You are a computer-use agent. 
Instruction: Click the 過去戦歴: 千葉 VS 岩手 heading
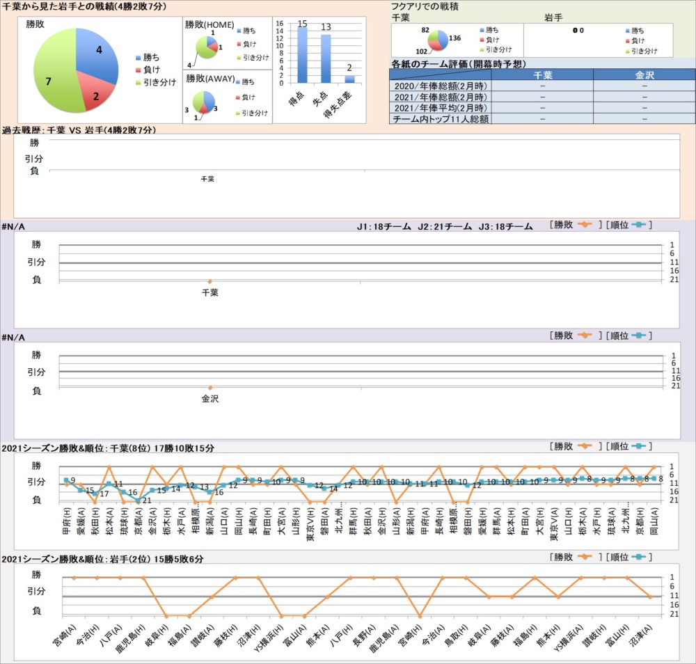click(x=79, y=130)
